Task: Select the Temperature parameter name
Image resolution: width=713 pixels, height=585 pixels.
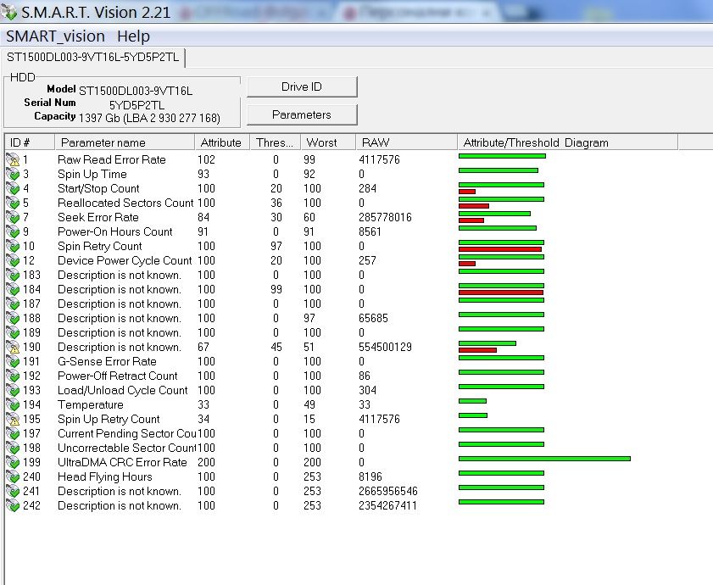Action: [90, 405]
